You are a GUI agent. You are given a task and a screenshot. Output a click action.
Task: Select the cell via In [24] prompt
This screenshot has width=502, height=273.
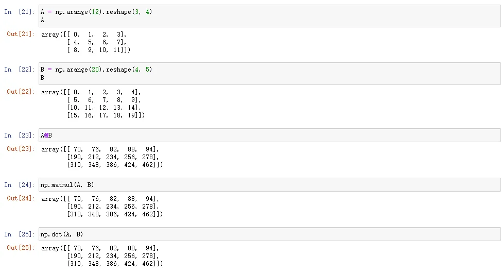pyautogui.click(x=20, y=185)
